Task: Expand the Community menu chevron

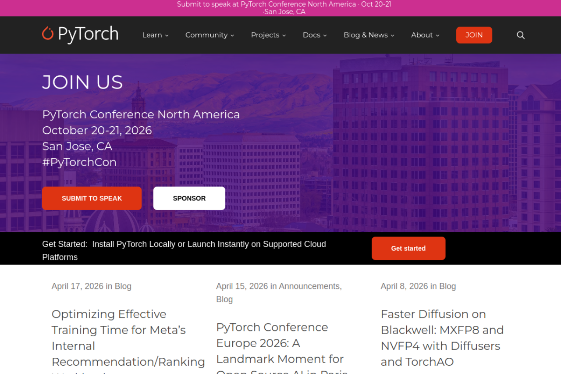Action: pyautogui.click(x=232, y=36)
